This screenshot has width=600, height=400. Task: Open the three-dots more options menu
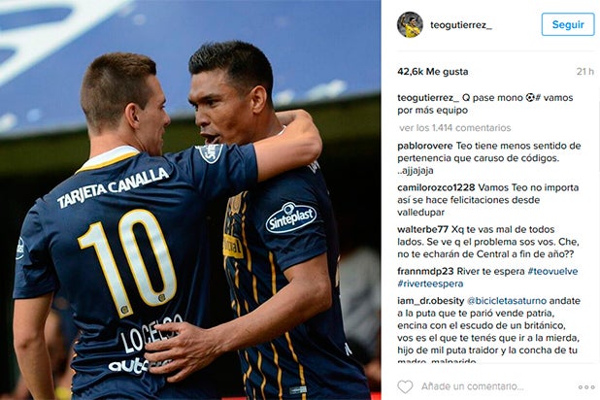click(x=586, y=387)
